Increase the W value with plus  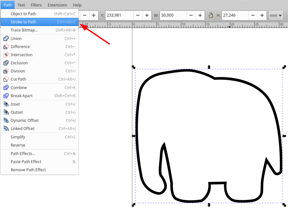click(x=200, y=15)
